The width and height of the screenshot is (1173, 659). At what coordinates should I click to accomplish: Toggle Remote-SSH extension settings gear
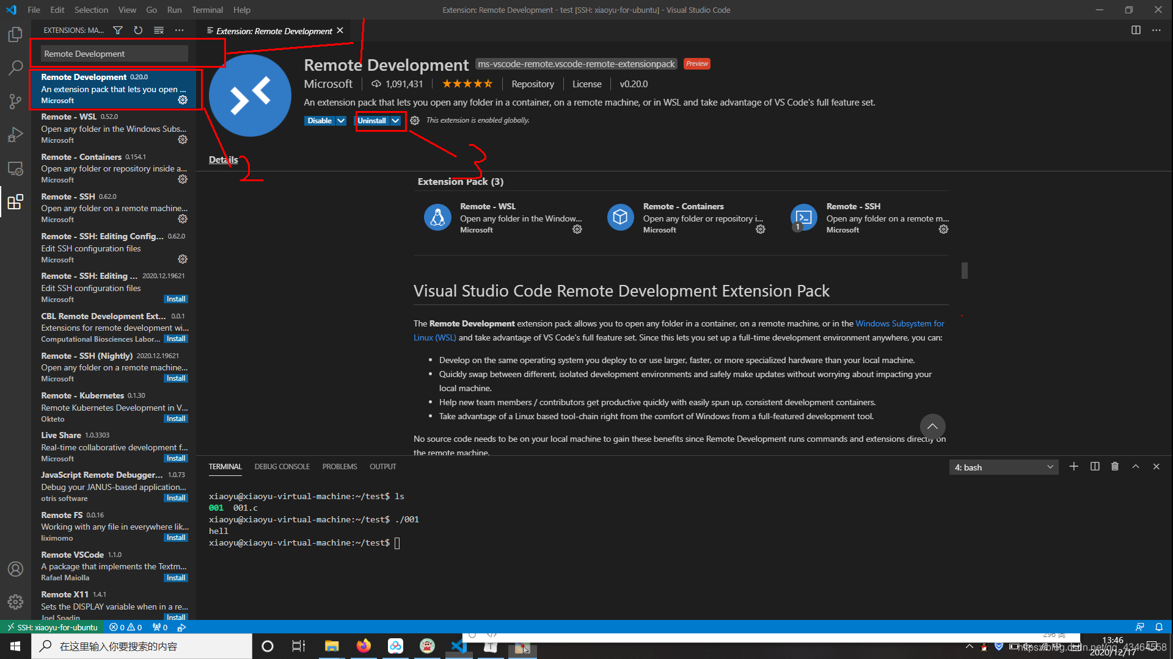[x=182, y=219]
